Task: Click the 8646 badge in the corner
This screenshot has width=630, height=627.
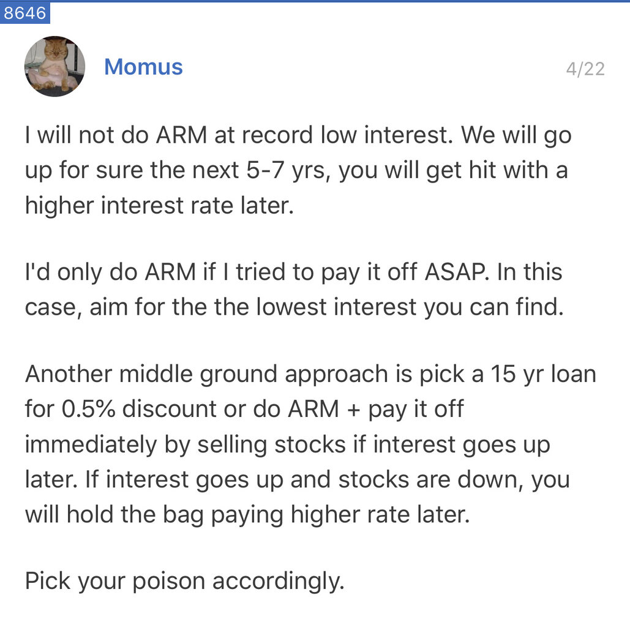Action: (x=25, y=13)
